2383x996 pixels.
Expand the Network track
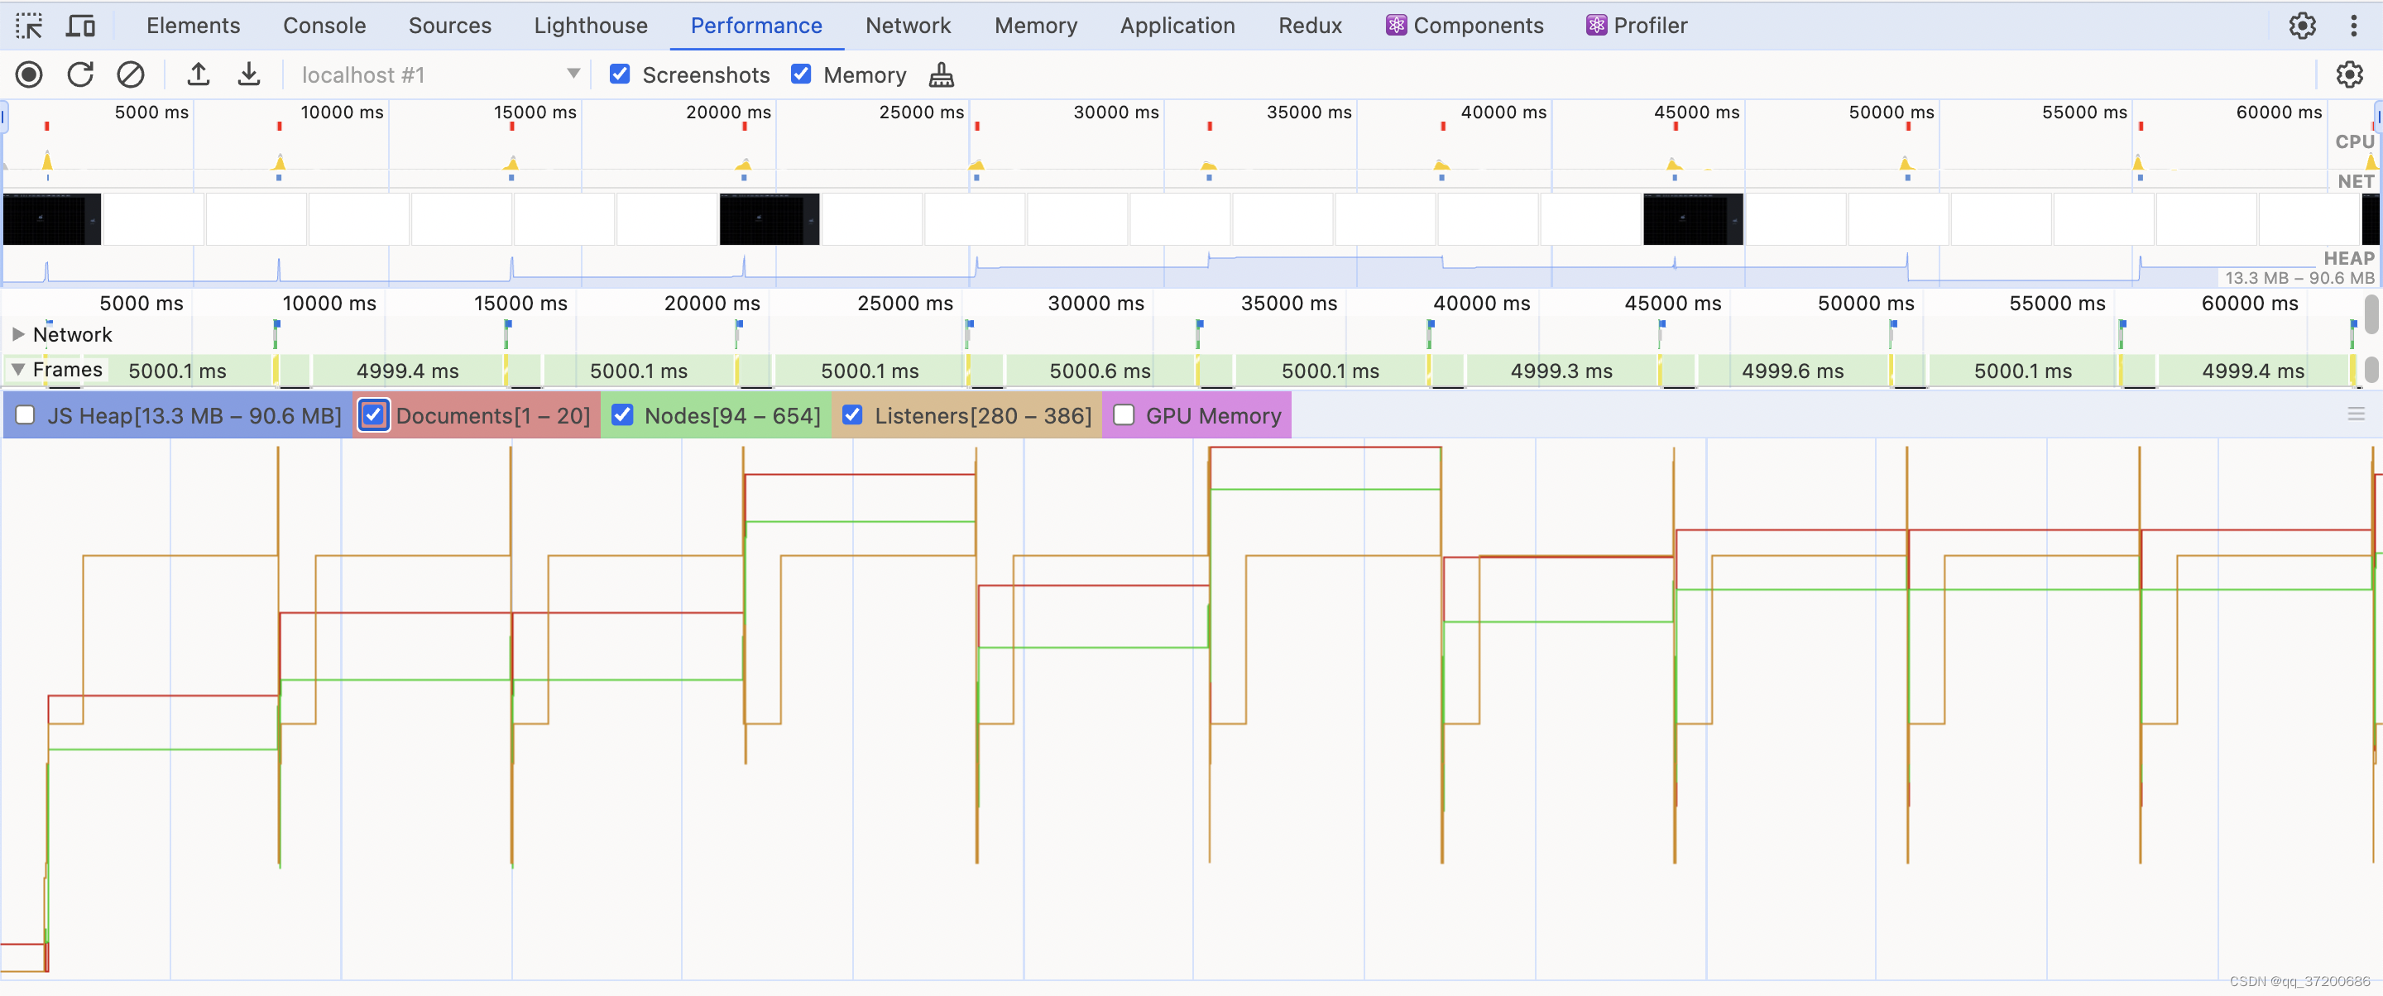(x=17, y=334)
